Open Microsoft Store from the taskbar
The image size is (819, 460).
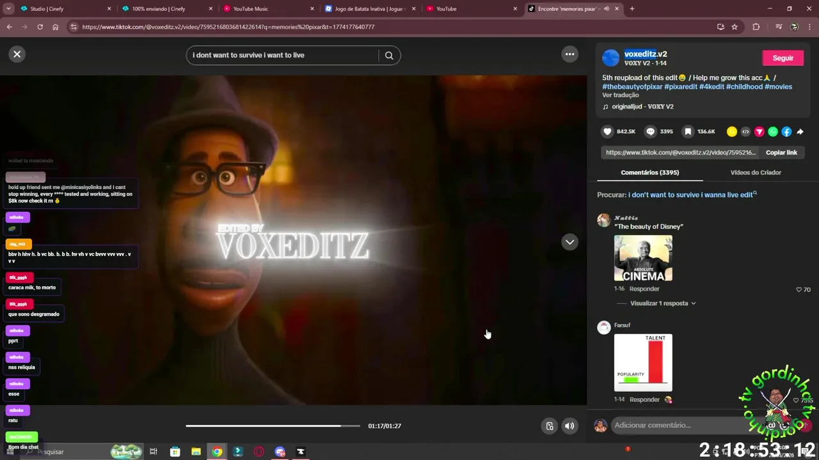point(175,452)
